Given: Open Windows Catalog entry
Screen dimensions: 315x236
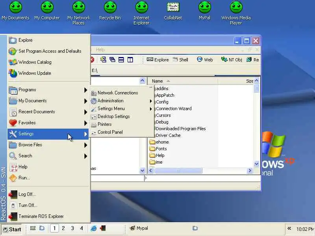Looking at the screenshot, I should tap(48, 62).
